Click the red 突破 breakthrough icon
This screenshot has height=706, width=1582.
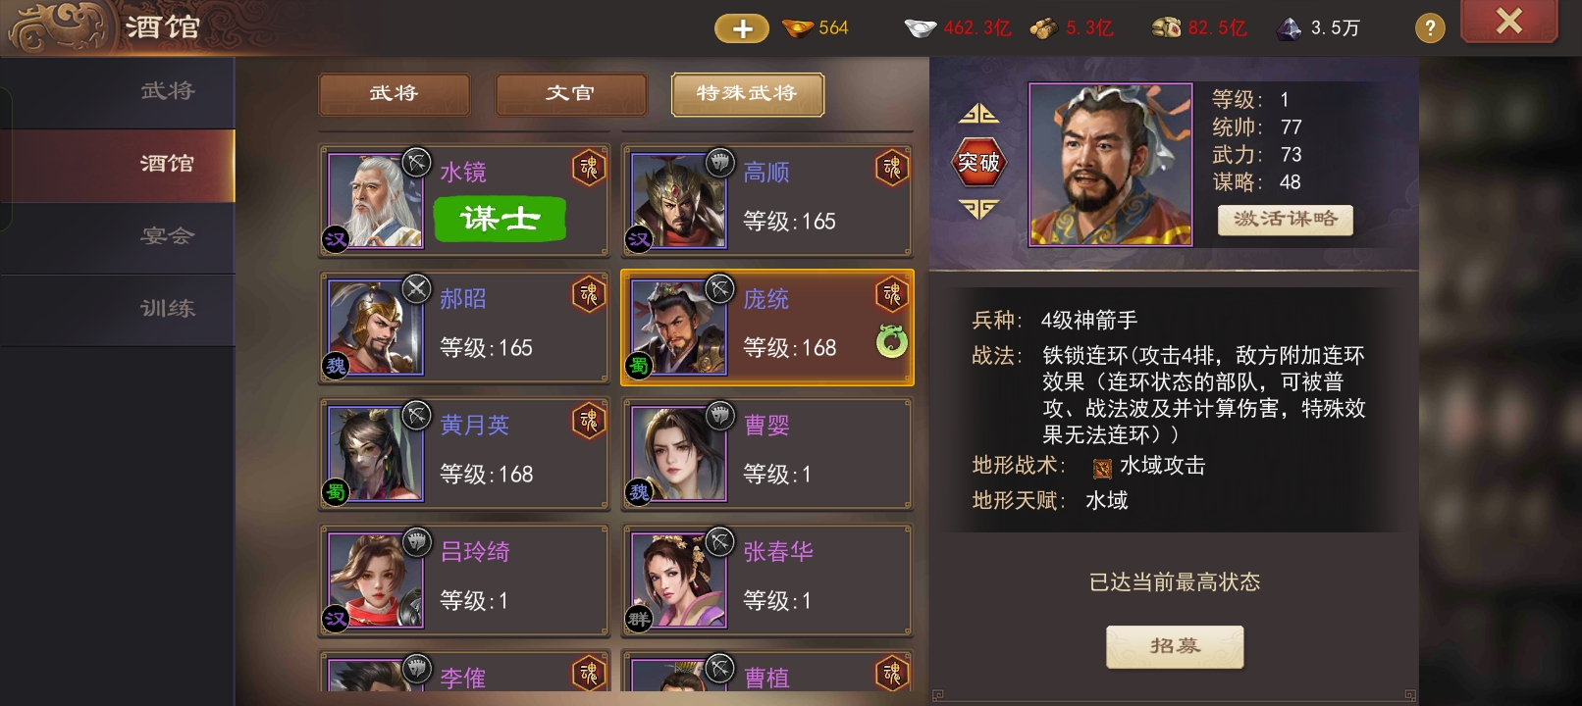(x=978, y=162)
